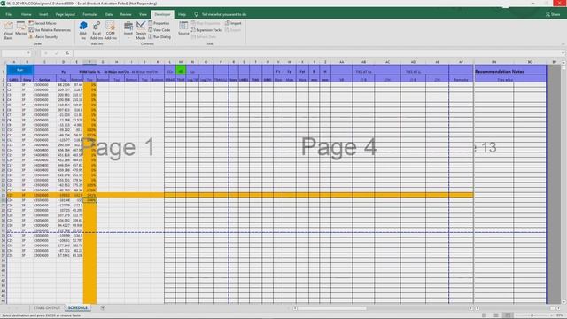Open the Macros dialog

pyautogui.click(x=21, y=29)
